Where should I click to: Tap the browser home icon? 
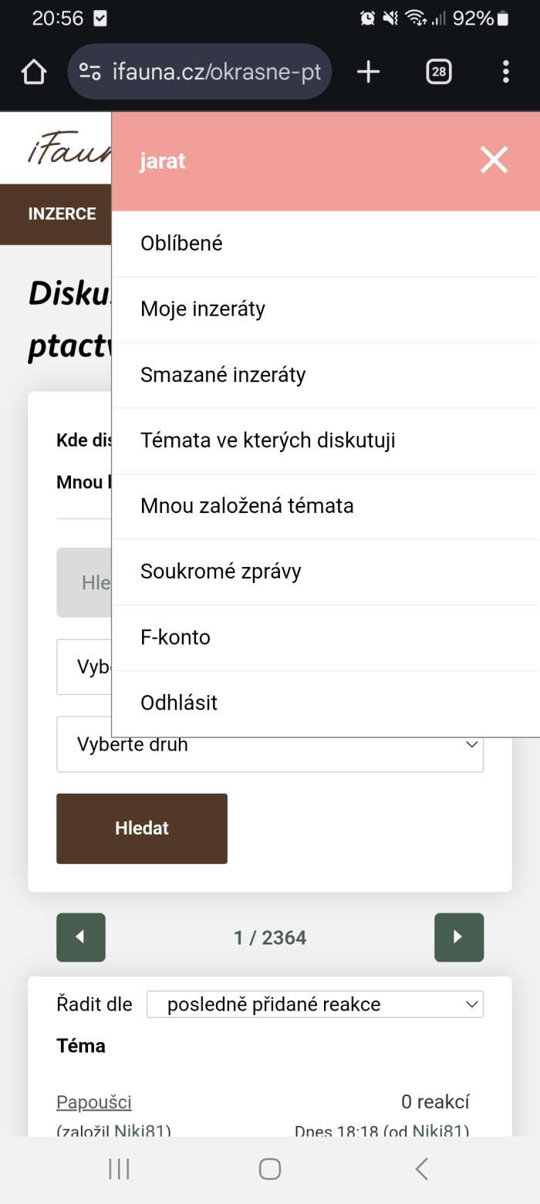tap(34, 73)
